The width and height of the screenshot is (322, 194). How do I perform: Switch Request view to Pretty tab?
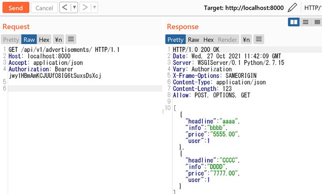click(x=11, y=40)
